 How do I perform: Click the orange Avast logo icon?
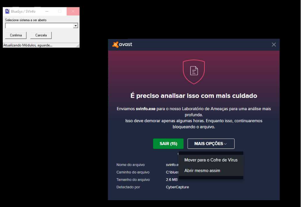115,44
